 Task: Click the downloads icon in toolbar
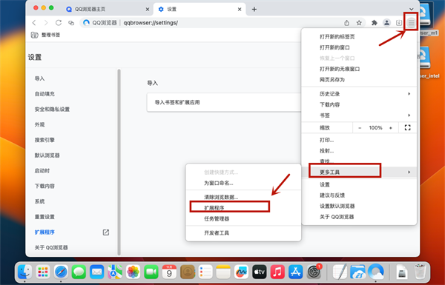[x=399, y=23]
